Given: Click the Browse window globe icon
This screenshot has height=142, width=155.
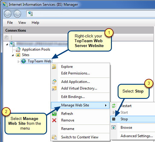Looking at the screenshot, I should point(114,128).
